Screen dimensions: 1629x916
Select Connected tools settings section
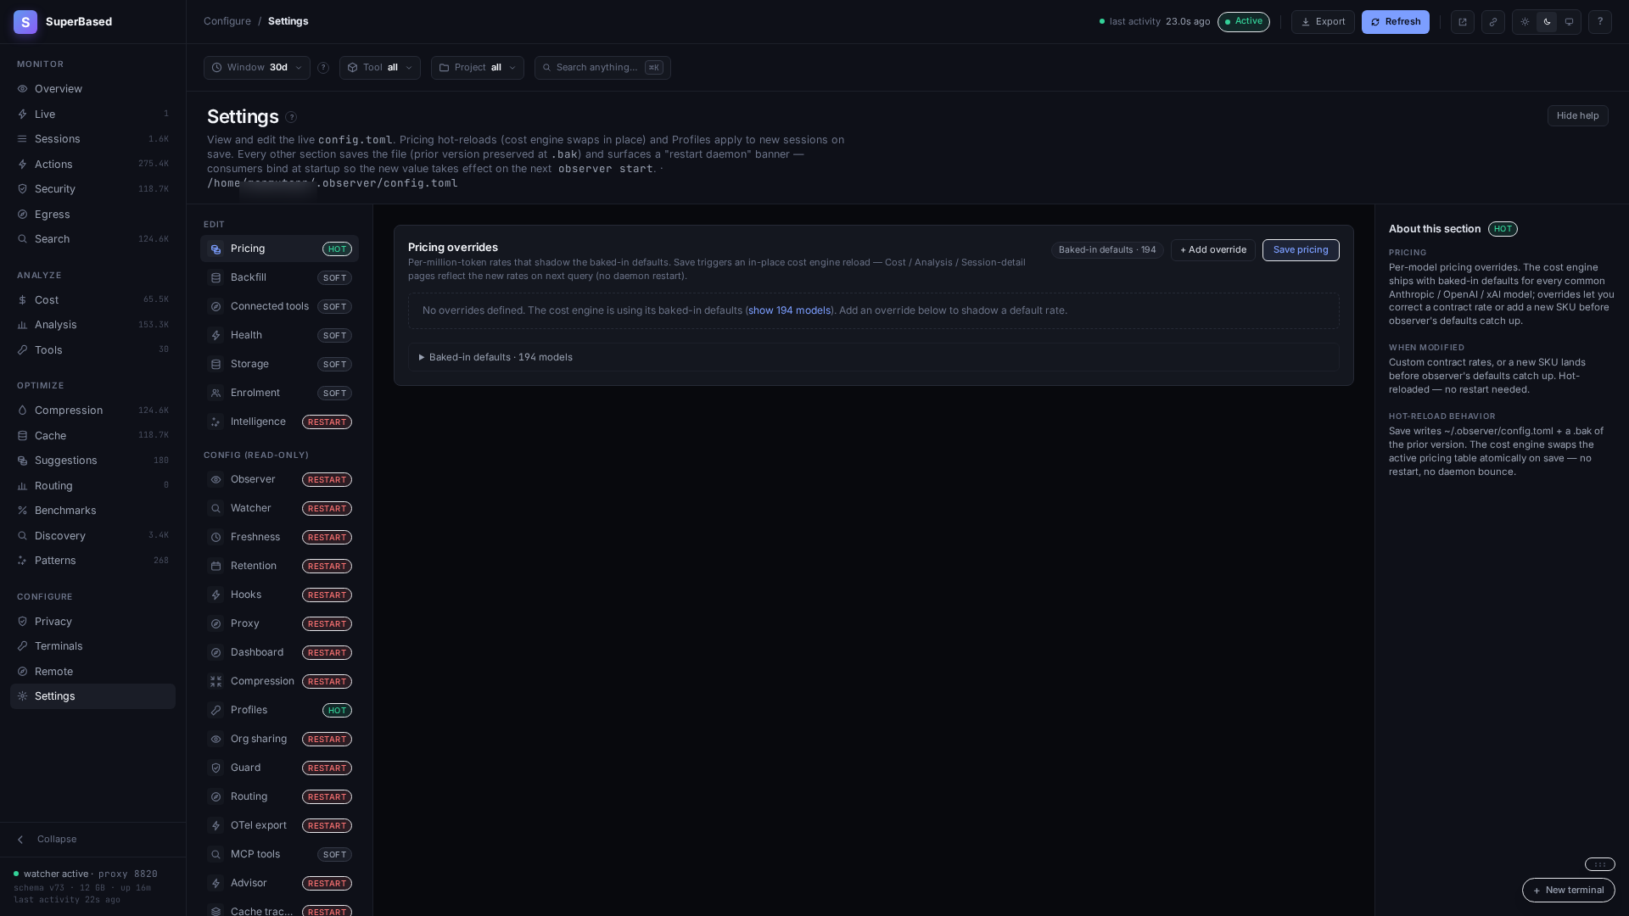[x=279, y=307]
